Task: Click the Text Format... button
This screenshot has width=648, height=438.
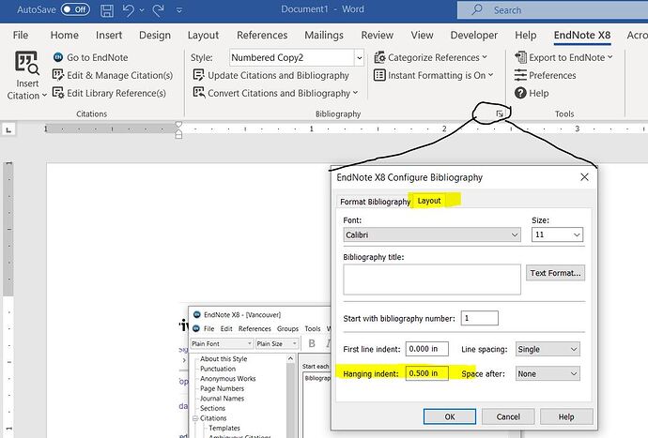Action: 555,273
